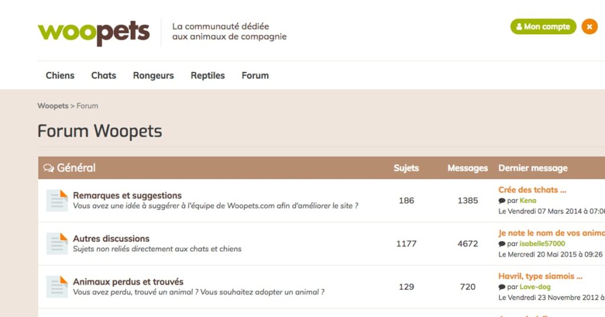605x317 pixels.
Task: Open the Chats menu item
Action: [x=103, y=75]
